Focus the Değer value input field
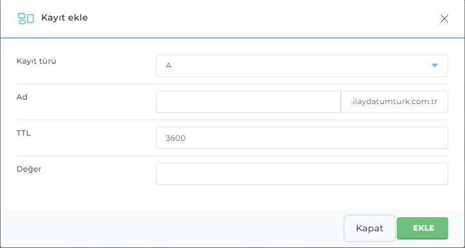Viewport: 465px width, 248px height. coord(302,173)
